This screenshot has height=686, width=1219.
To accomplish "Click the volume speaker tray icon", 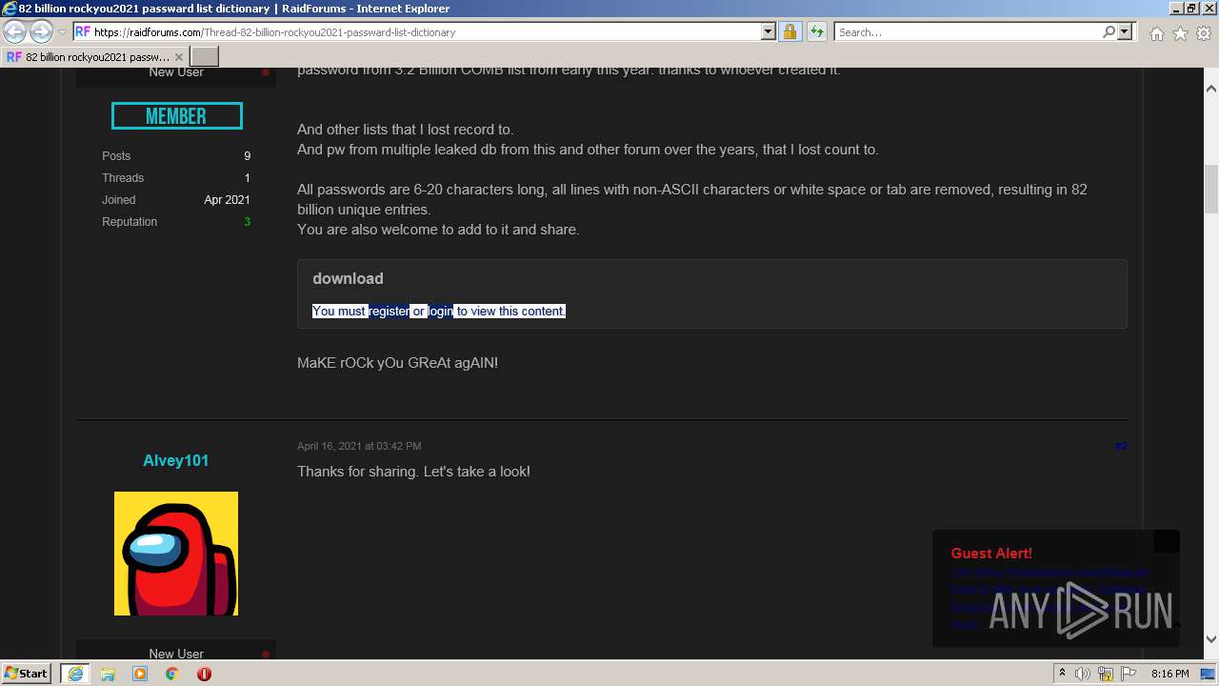I will (x=1083, y=674).
